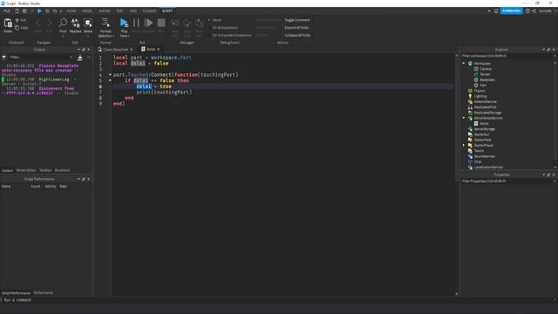Select Script under ServerScriptService

(x=484, y=124)
